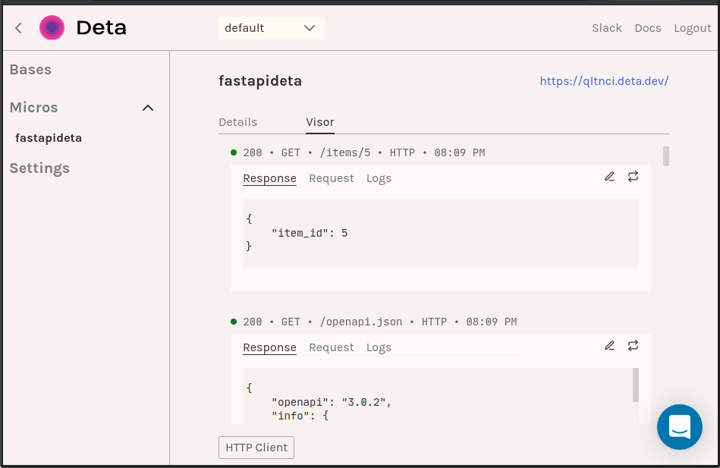Switch to the Details tab
The width and height of the screenshot is (720, 468).
(238, 122)
